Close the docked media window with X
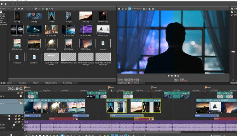The image size is (237, 136). point(4,83)
